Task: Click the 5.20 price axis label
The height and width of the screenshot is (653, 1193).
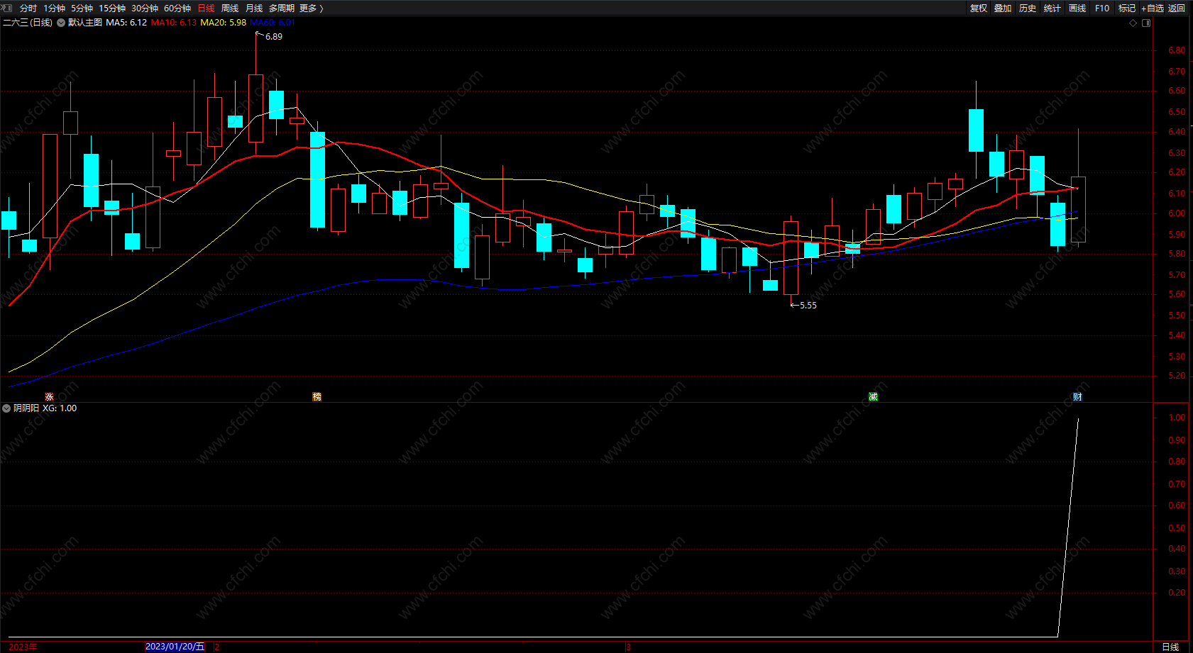Action: 1177,376
